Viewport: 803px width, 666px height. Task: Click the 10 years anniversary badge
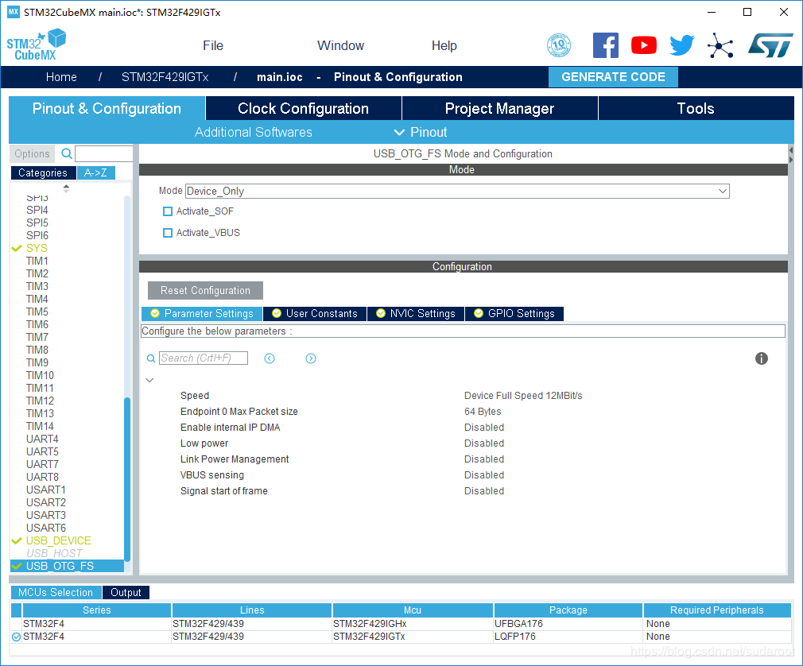pyautogui.click(x=559, y=45)
